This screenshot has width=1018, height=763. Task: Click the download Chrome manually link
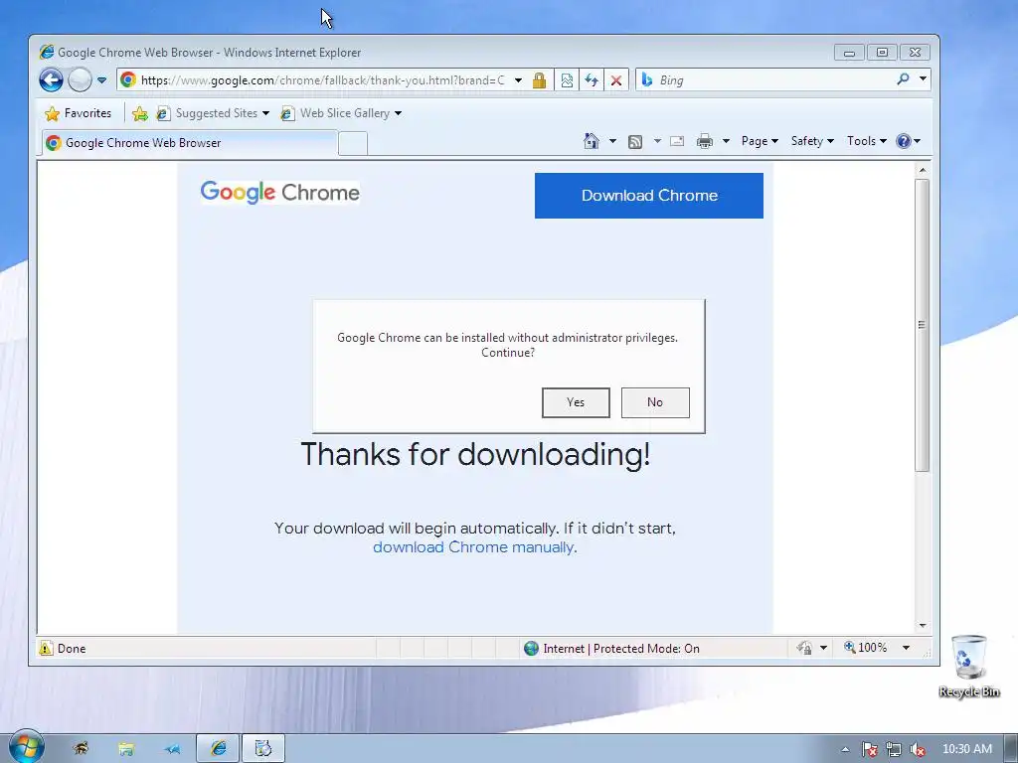click(473, 547)
